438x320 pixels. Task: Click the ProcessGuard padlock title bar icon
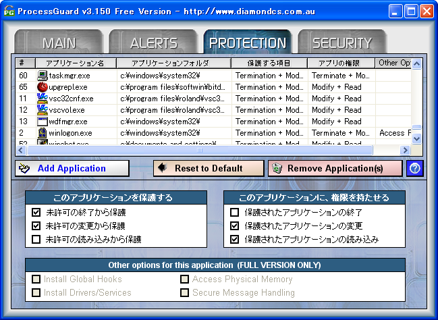pos(9,11)
